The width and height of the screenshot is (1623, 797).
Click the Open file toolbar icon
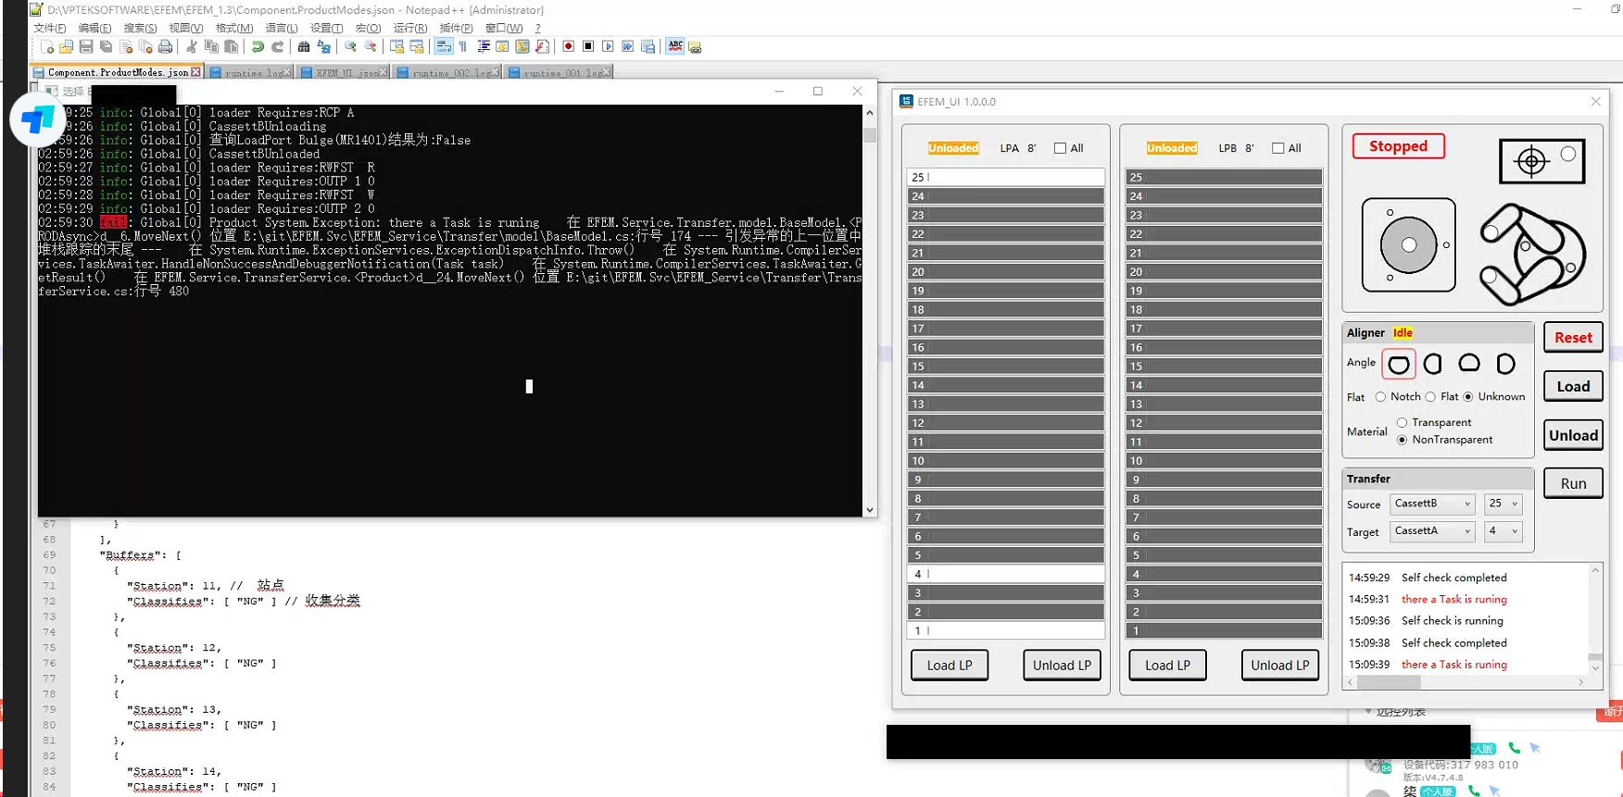point(66,46)
